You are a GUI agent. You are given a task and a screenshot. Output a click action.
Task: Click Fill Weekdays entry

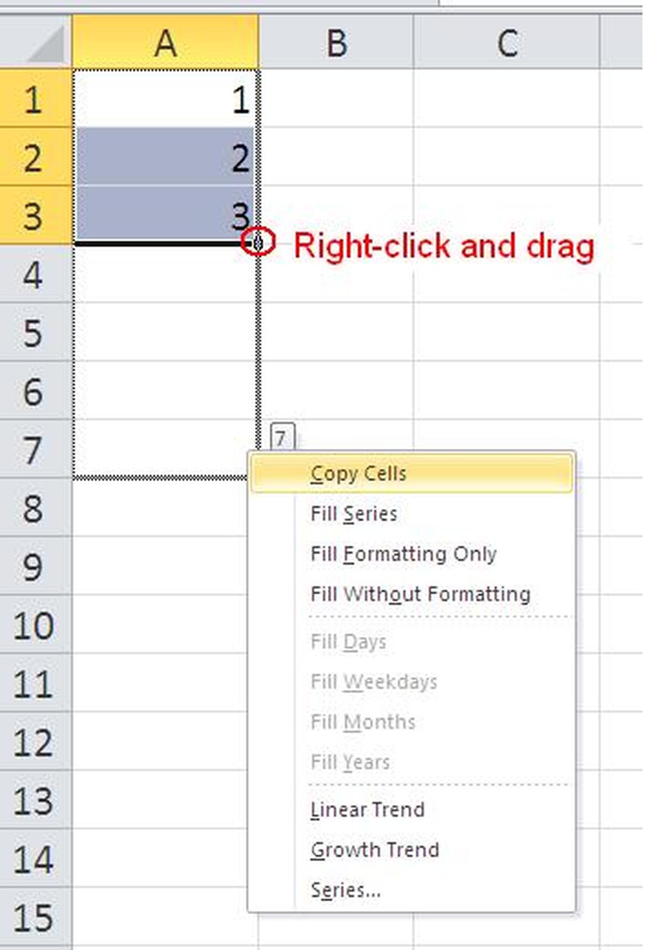(374, 681)
